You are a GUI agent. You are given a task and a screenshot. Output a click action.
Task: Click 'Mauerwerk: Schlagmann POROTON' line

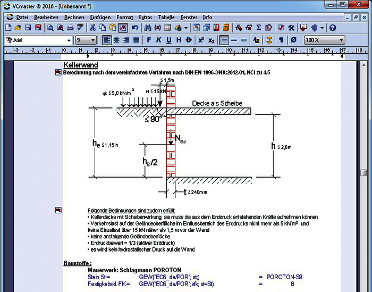click(134, 270)
